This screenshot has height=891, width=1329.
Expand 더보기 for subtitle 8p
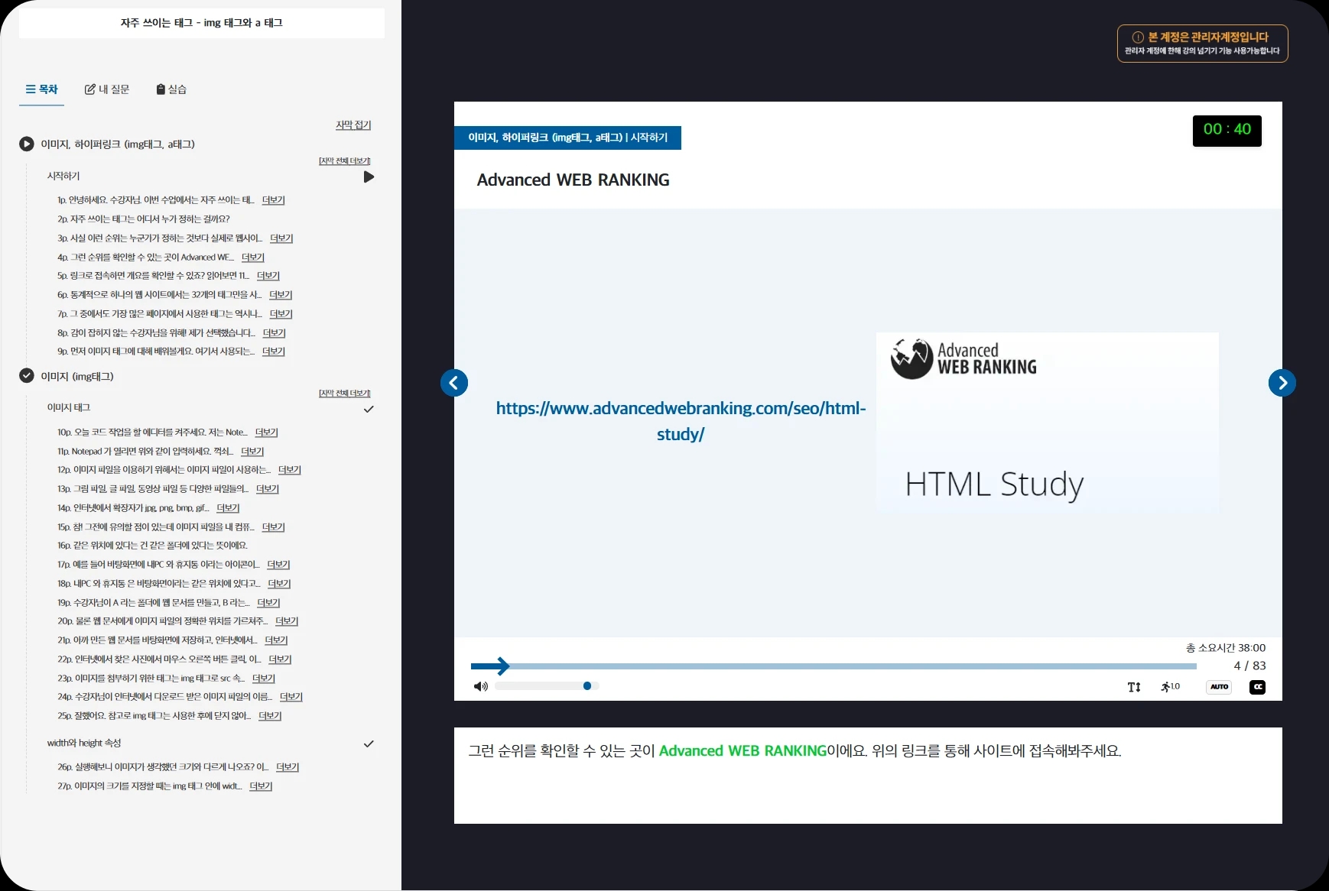(x=274, y=333)
